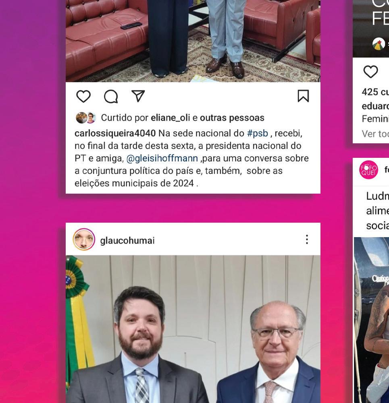Open the glaucohumai profile picture story

(84, 239)
